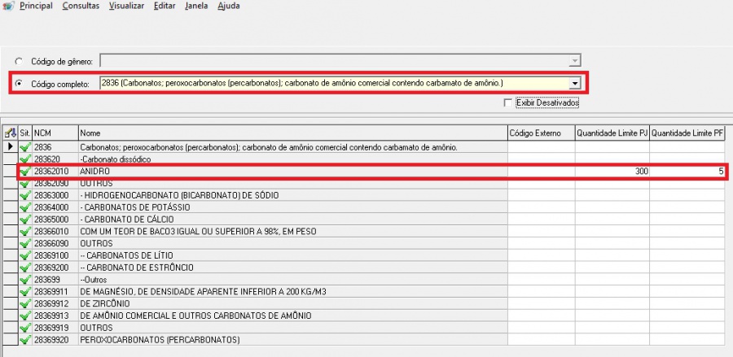Sort by the Sit. column header
The width and height of the screenshot is (733, 357).
(25, 133)
